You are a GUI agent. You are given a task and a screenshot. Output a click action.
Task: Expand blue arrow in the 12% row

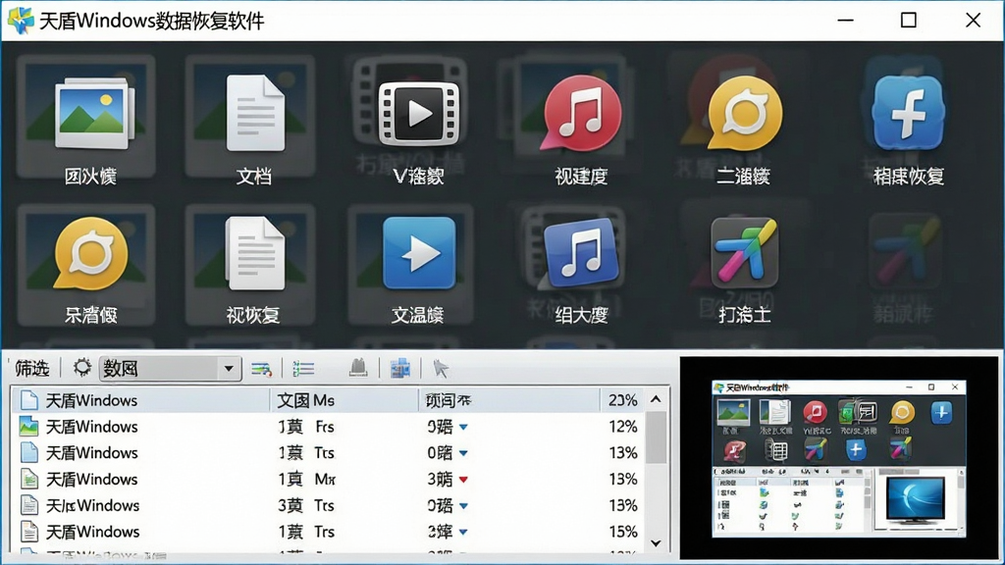tap(463, 427)
